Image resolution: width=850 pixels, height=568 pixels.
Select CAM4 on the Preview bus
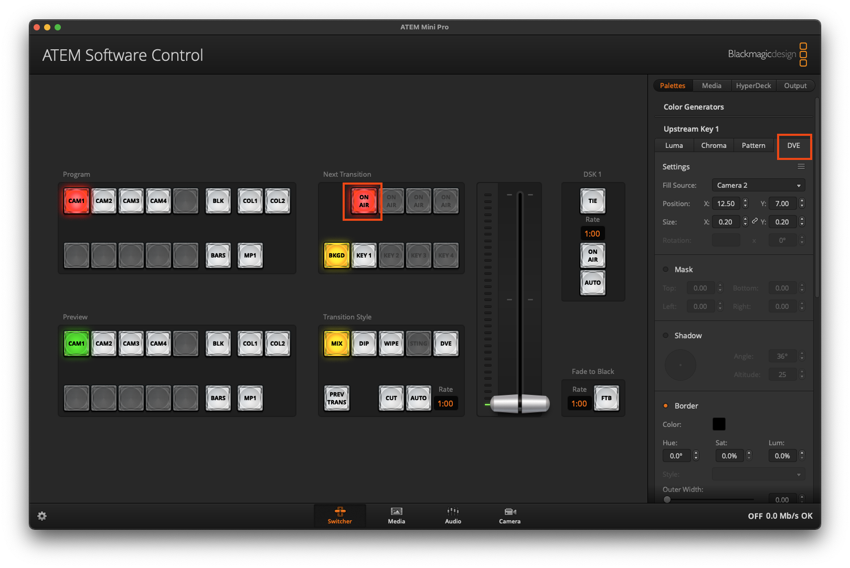(158, 344)
